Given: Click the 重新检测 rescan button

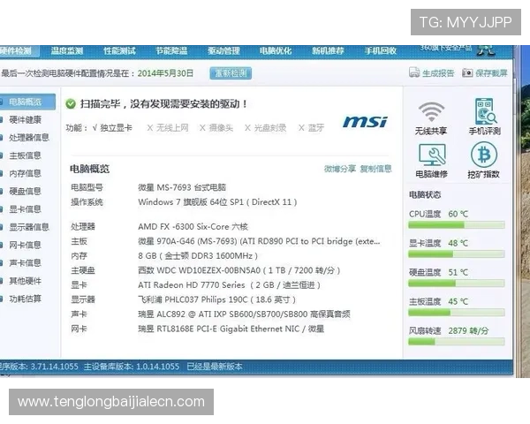Looking at the screenshot, I should pos(231,72).
